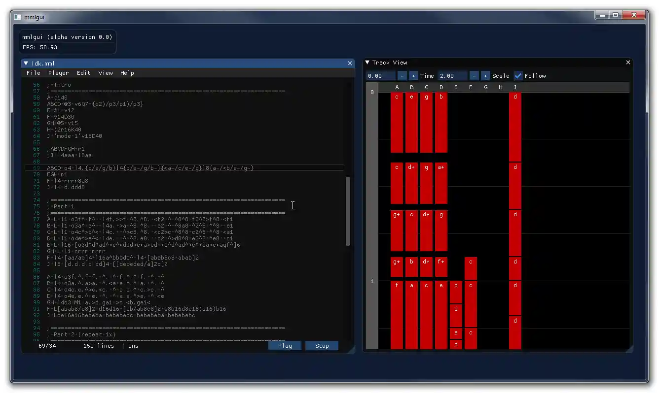659x393 pixels.
Task: Toggle the Follow checkbox
Action: [518, 76]
